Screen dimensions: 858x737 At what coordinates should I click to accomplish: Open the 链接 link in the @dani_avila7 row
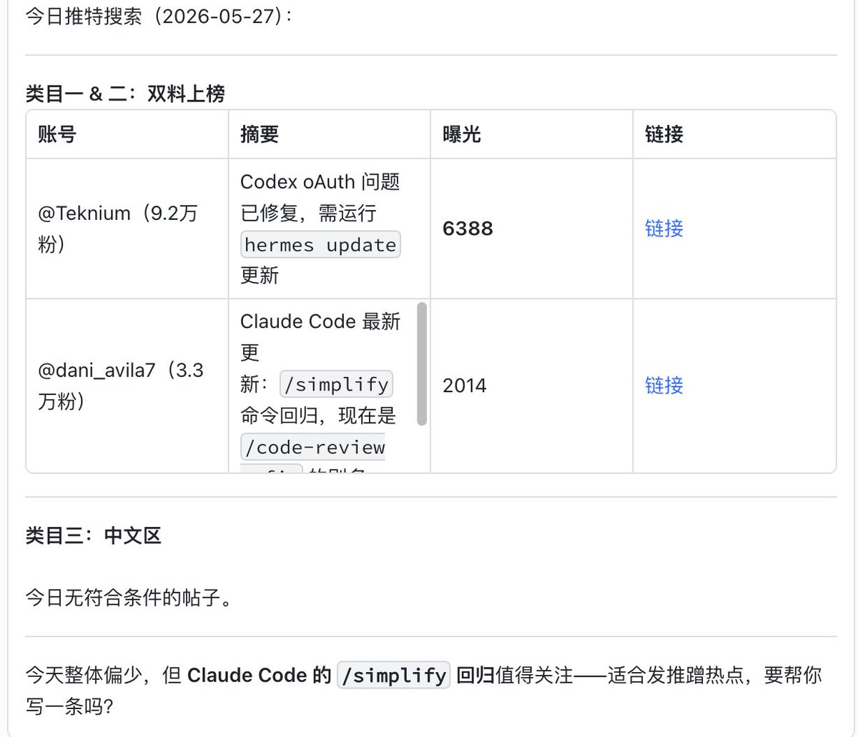[664, 386]
